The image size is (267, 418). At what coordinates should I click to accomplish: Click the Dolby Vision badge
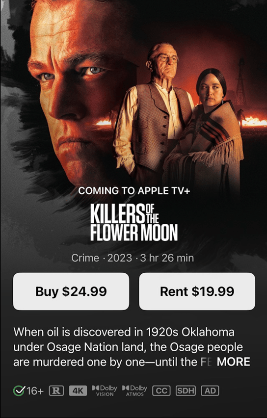click(x=105, y=391)
